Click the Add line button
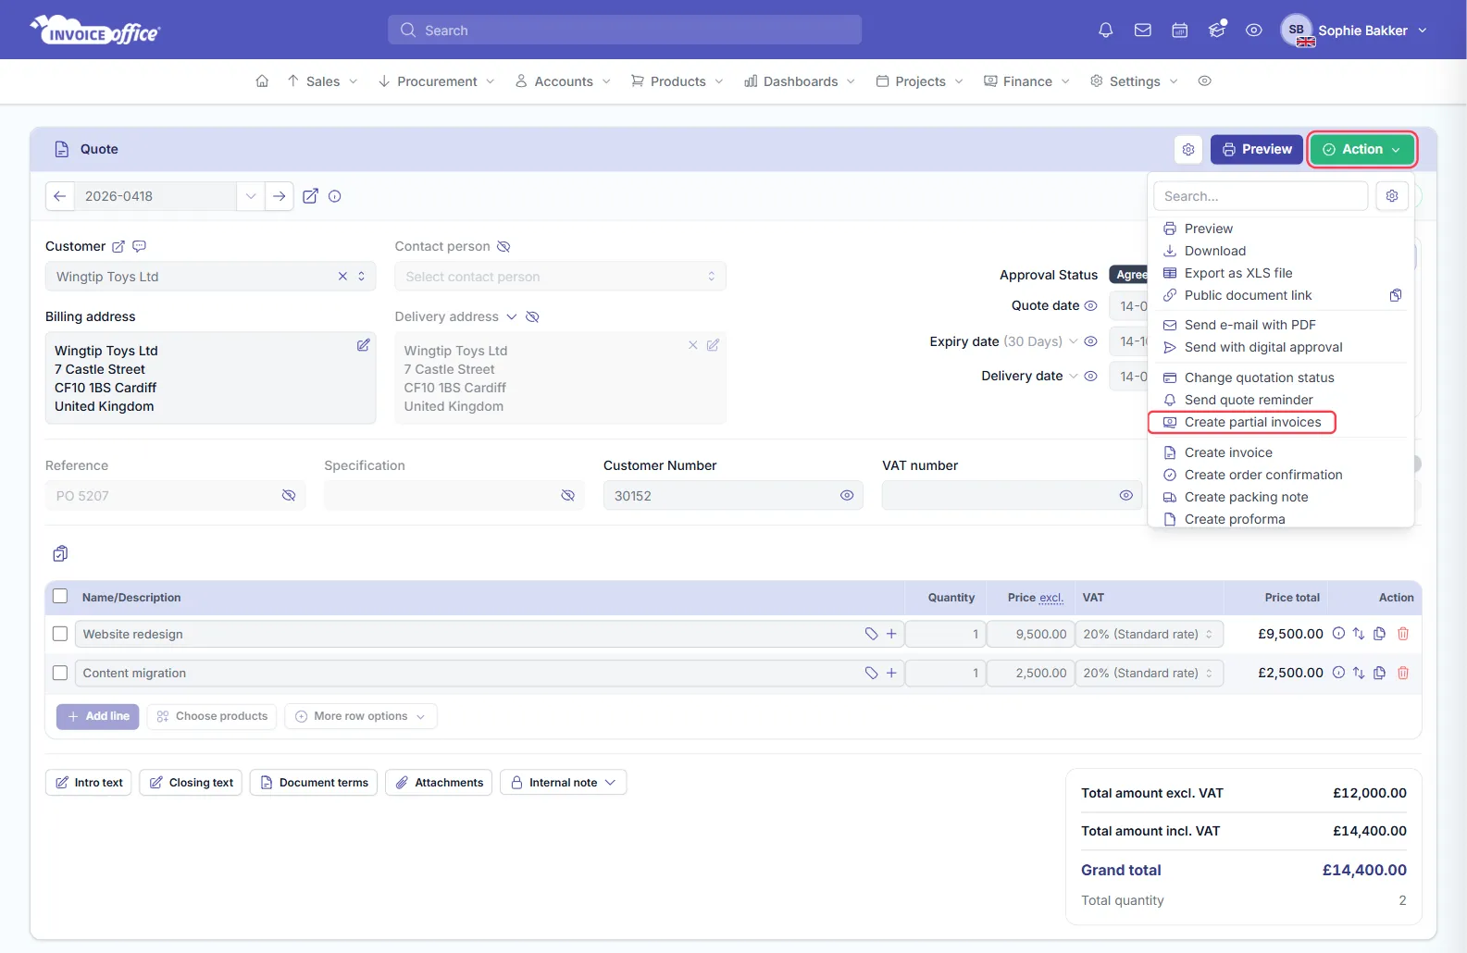Viewport: 1467px width, 953px height. (x=98, y=716)
